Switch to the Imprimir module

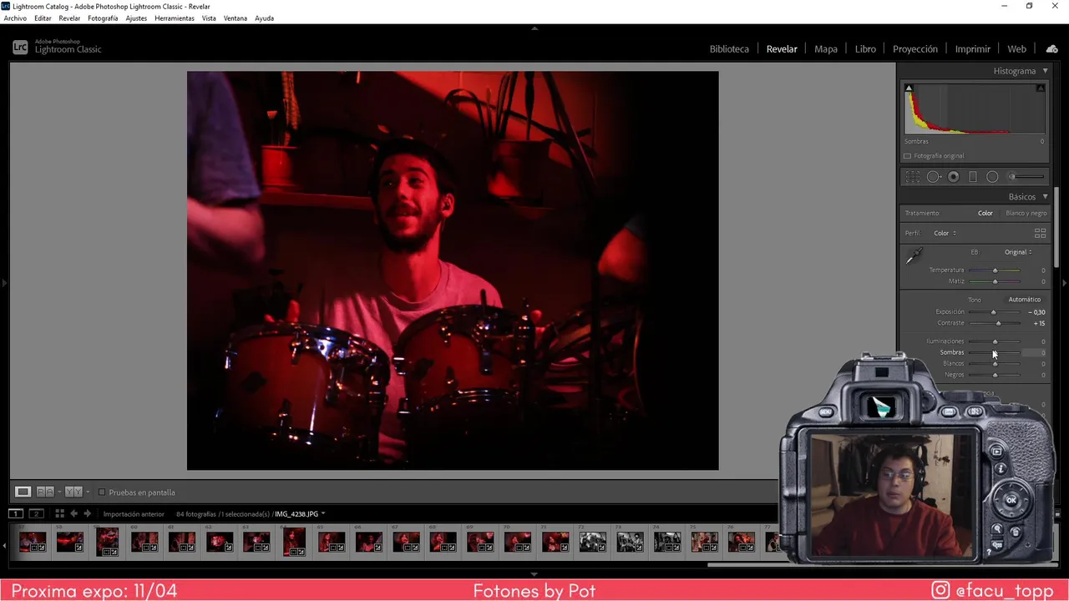[x=973, y=49]
